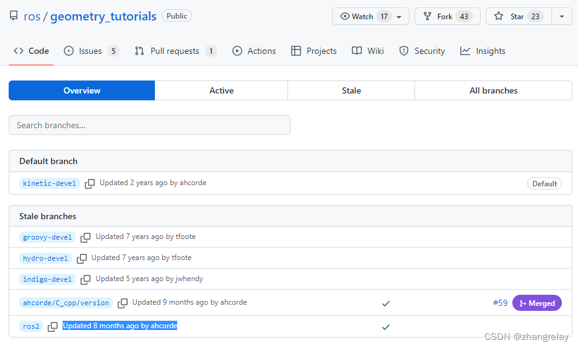This screenshot has width=578, height=348.
Task: Open the Security tab
Action: pos(422,51)
